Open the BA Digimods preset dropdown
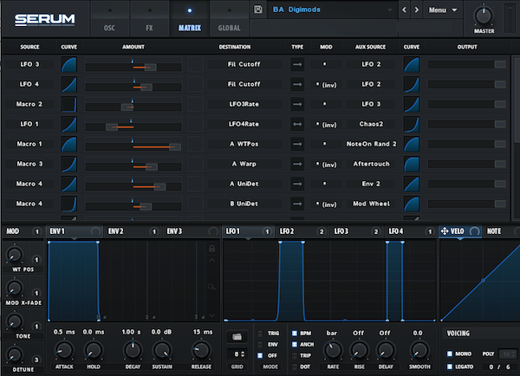 tap(332, 10)
